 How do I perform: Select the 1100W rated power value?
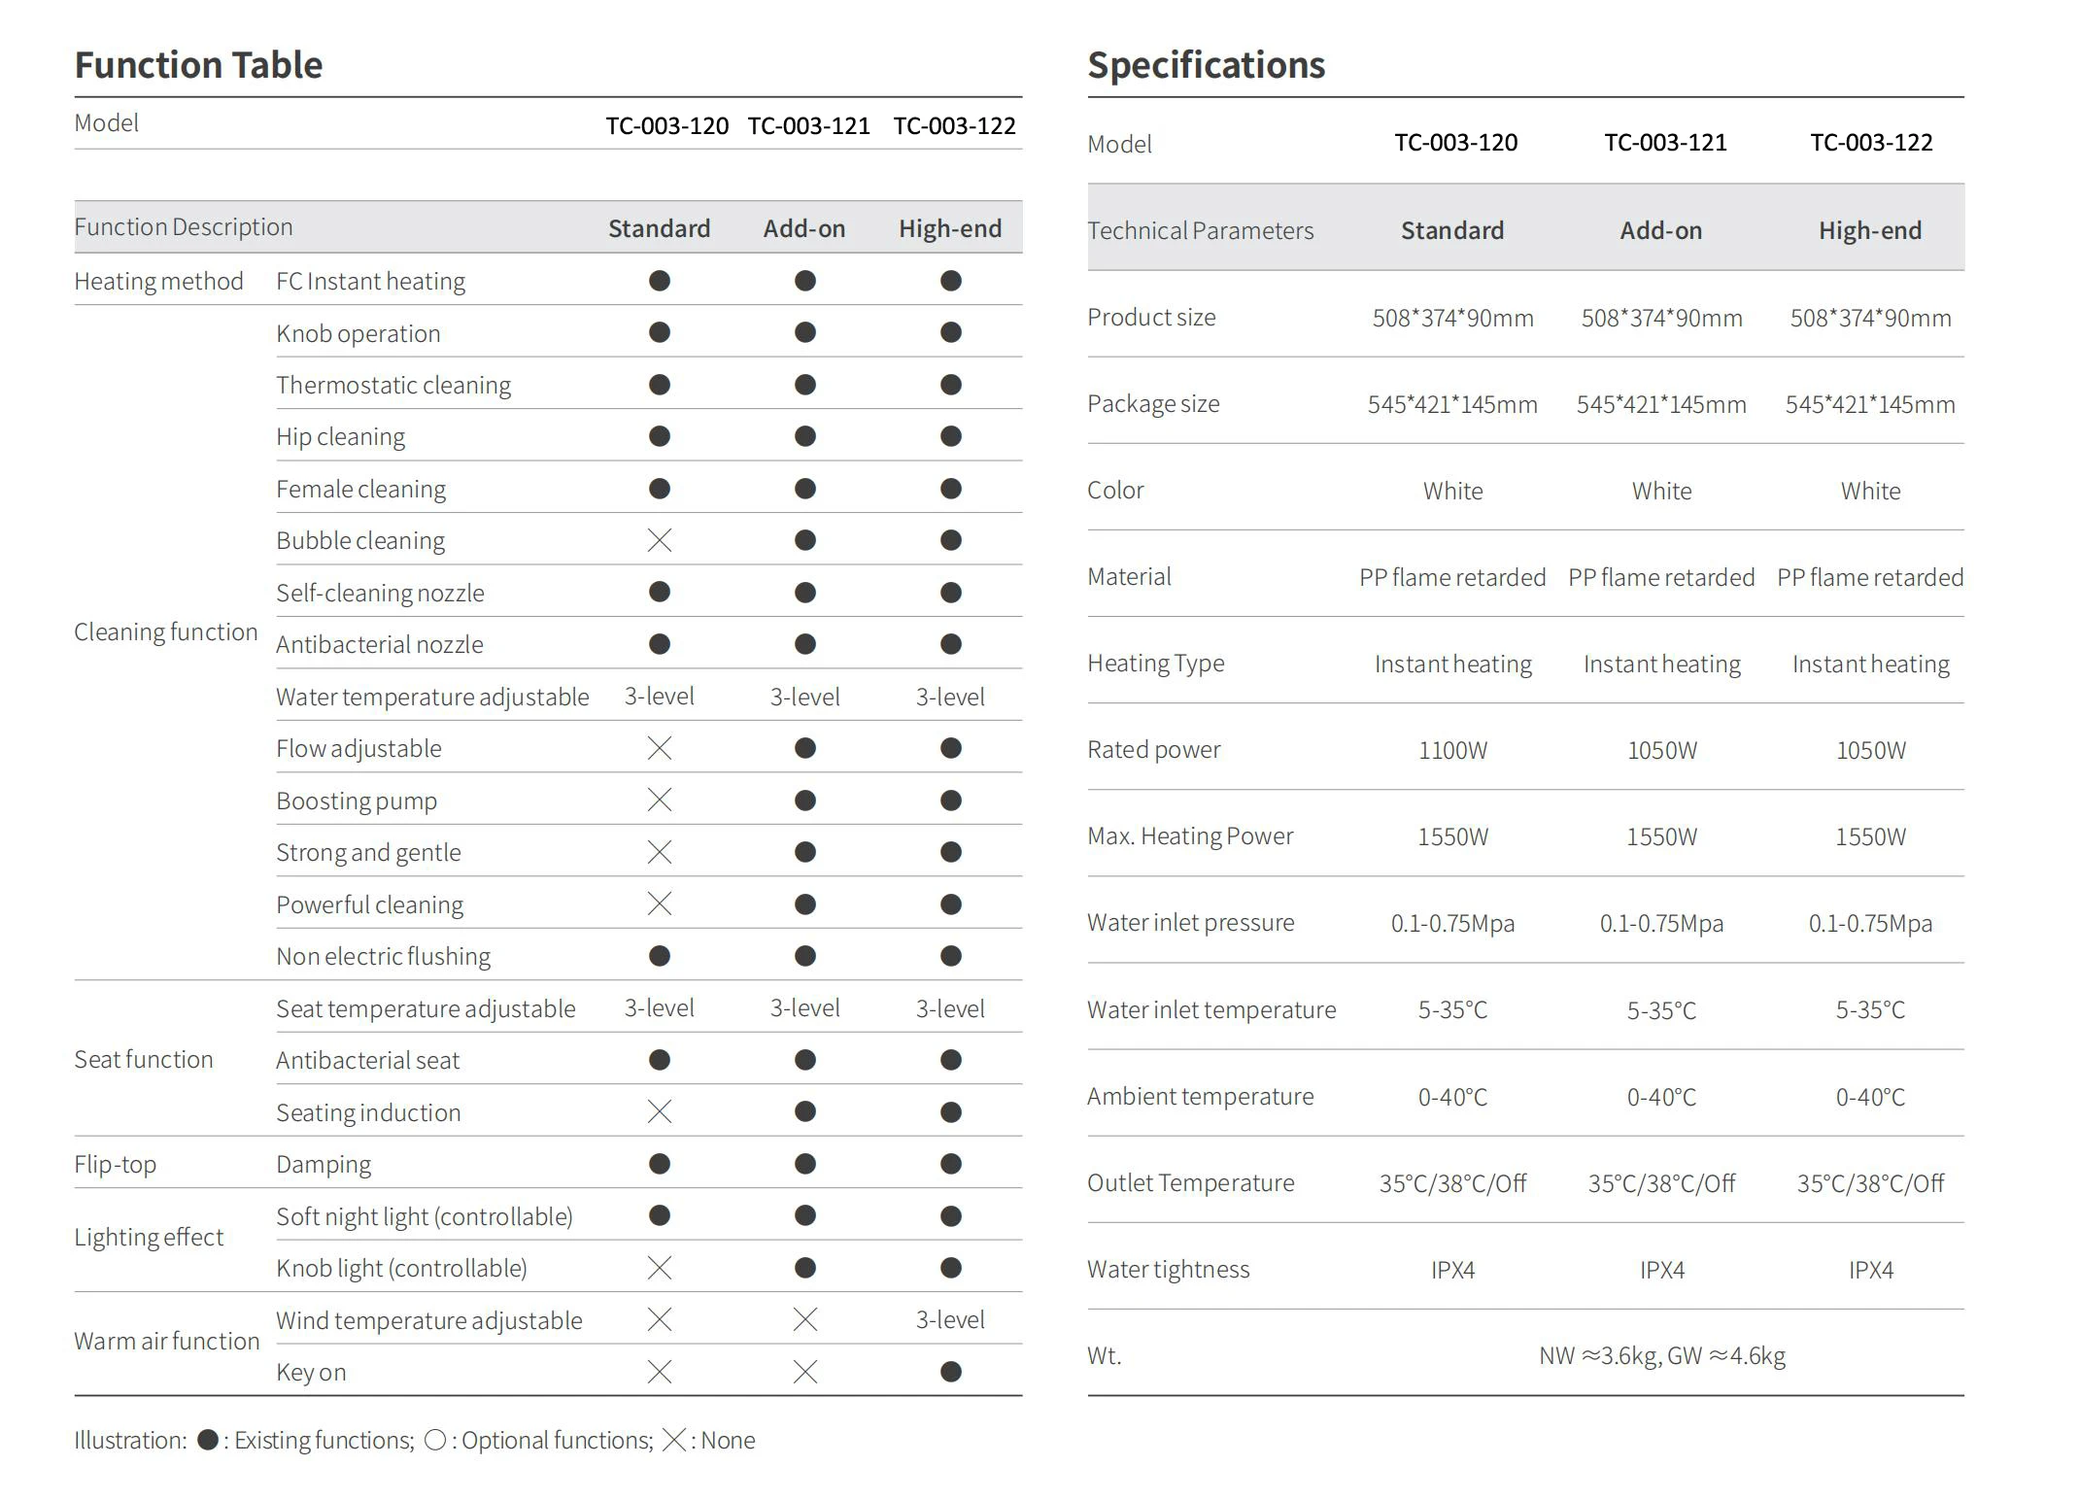(x=1452, y=750)
